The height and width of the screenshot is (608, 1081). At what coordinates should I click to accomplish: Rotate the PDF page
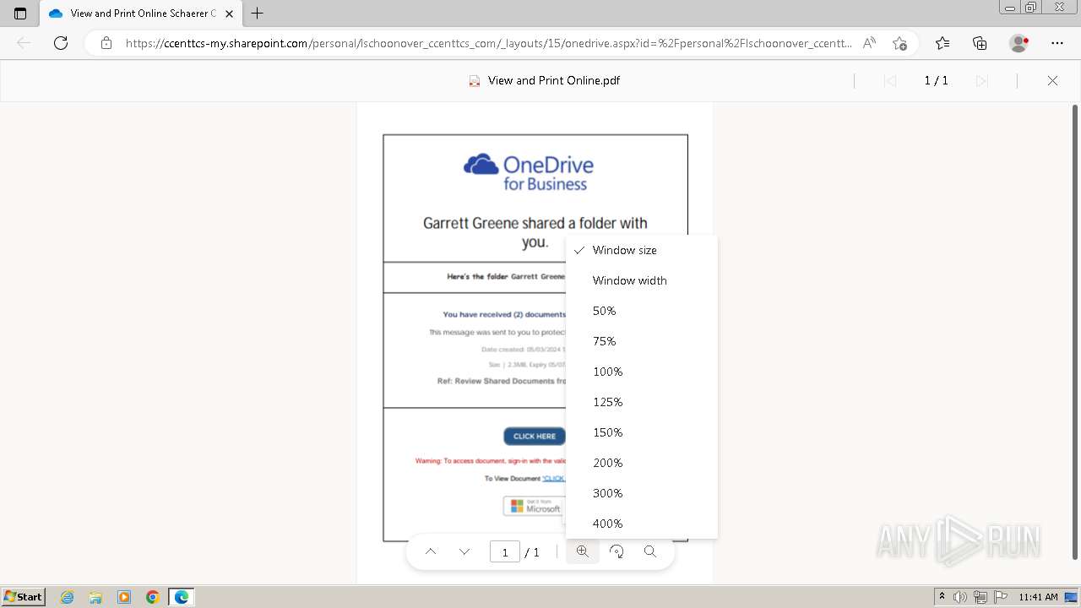click(x=617, y=551)
